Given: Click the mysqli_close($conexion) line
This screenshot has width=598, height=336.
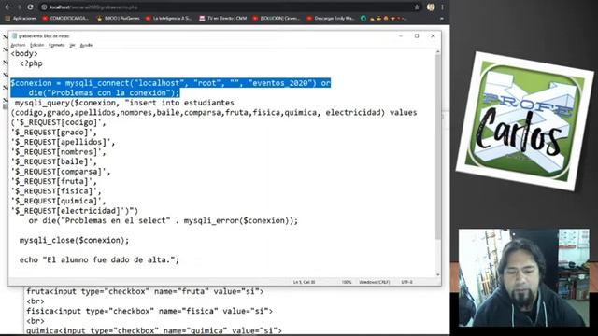Looking at the screenshot, I should 75,241.
